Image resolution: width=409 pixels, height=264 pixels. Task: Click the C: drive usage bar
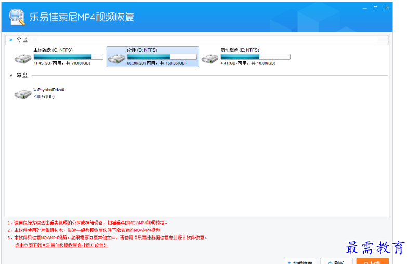click(69, 57)
